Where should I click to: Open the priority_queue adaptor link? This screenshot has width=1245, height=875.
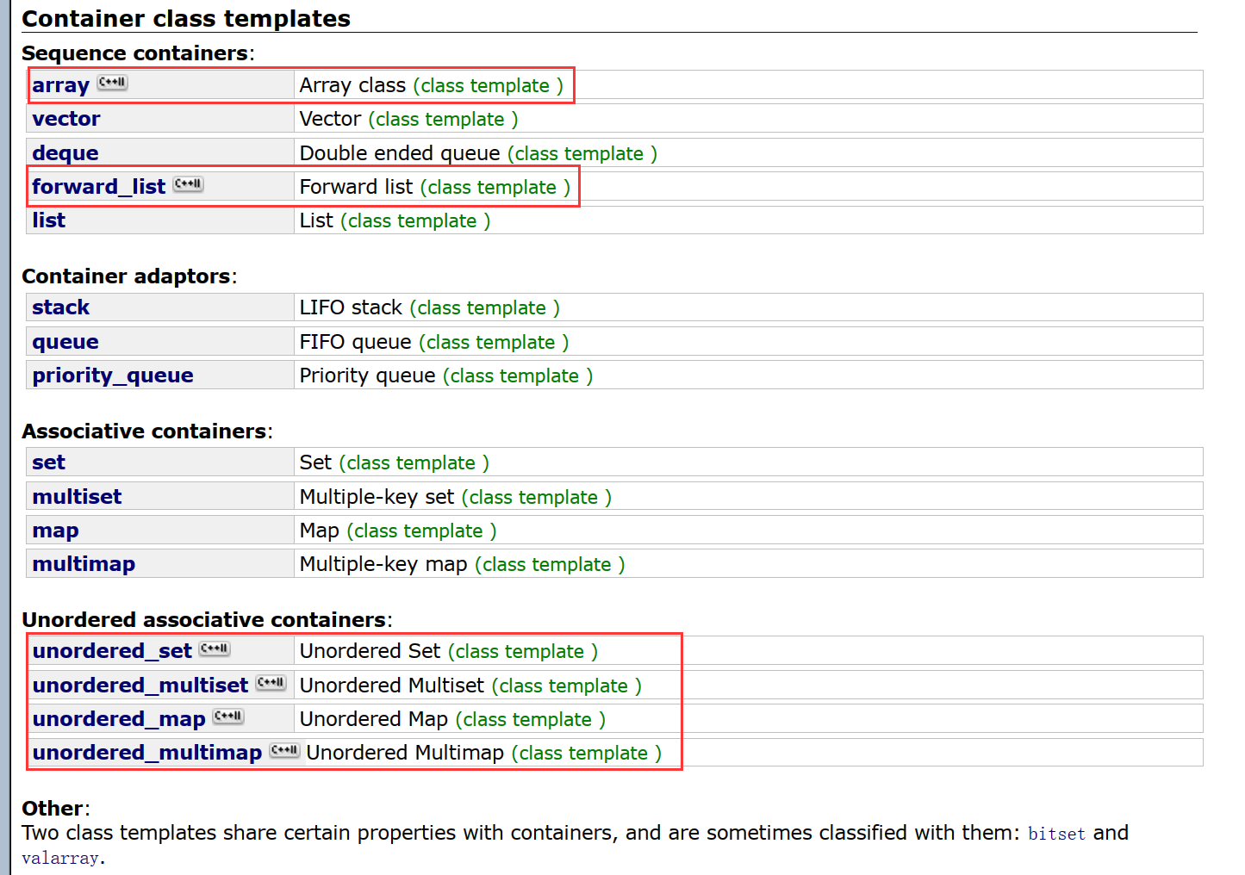click(113, 375)
